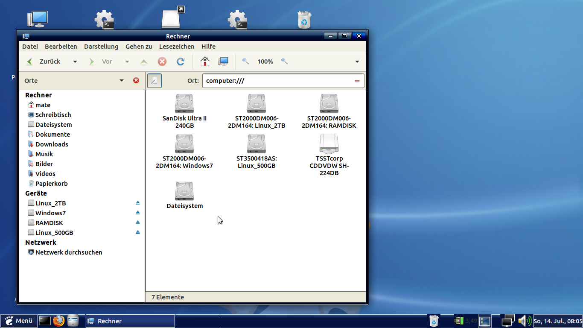Open the Hilfe menu
The height and width of the screenshot is (328, 583).
209,47
